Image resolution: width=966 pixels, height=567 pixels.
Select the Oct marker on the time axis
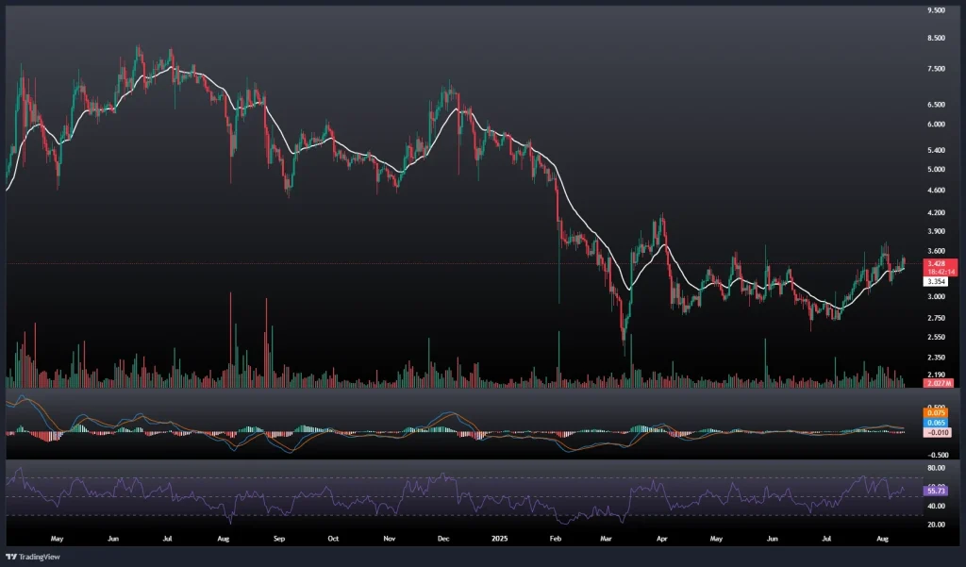point(332,540)
